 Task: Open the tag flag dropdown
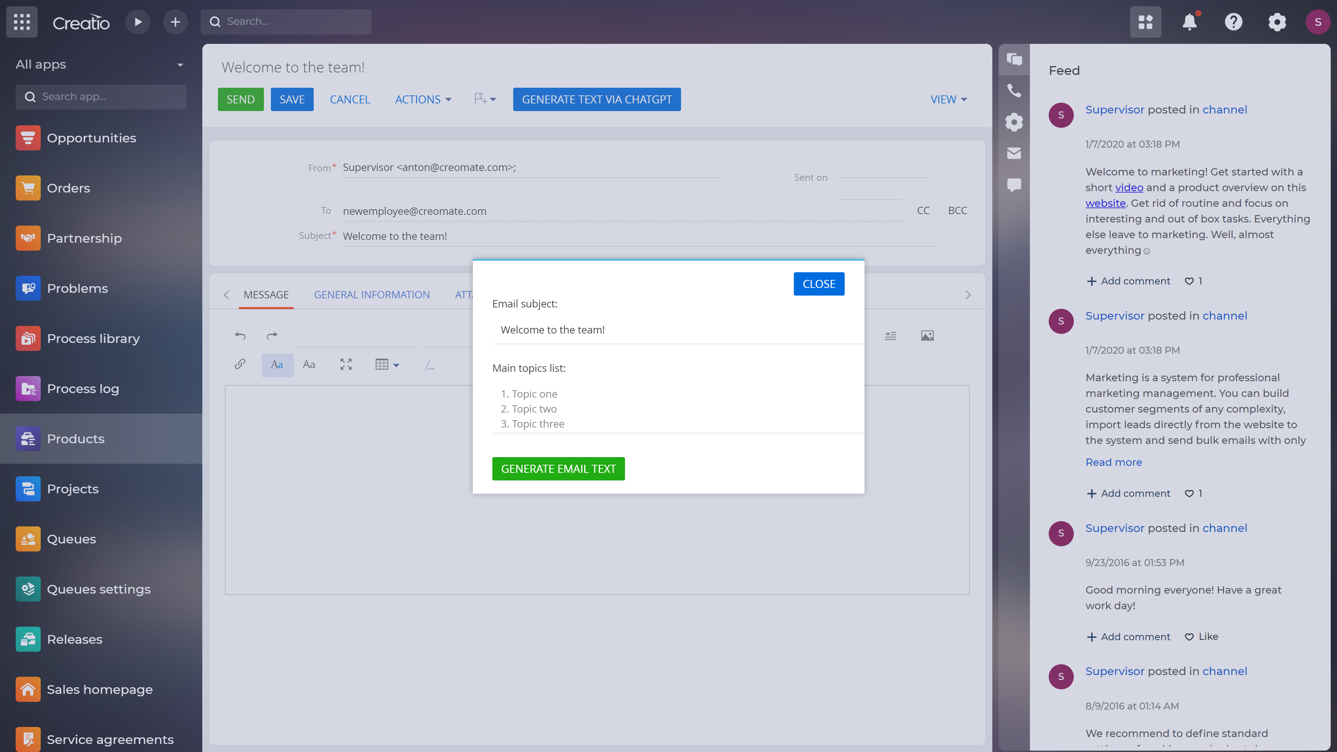point(485,99)
